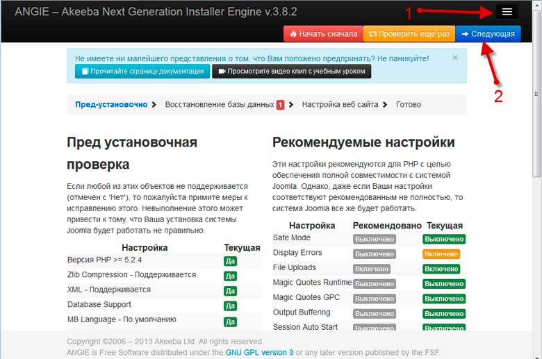Image resolution: width=542 pixels, height=359 pixels.
Task: Click 'Safe Mode' setting label
Action: click(291, 237)
